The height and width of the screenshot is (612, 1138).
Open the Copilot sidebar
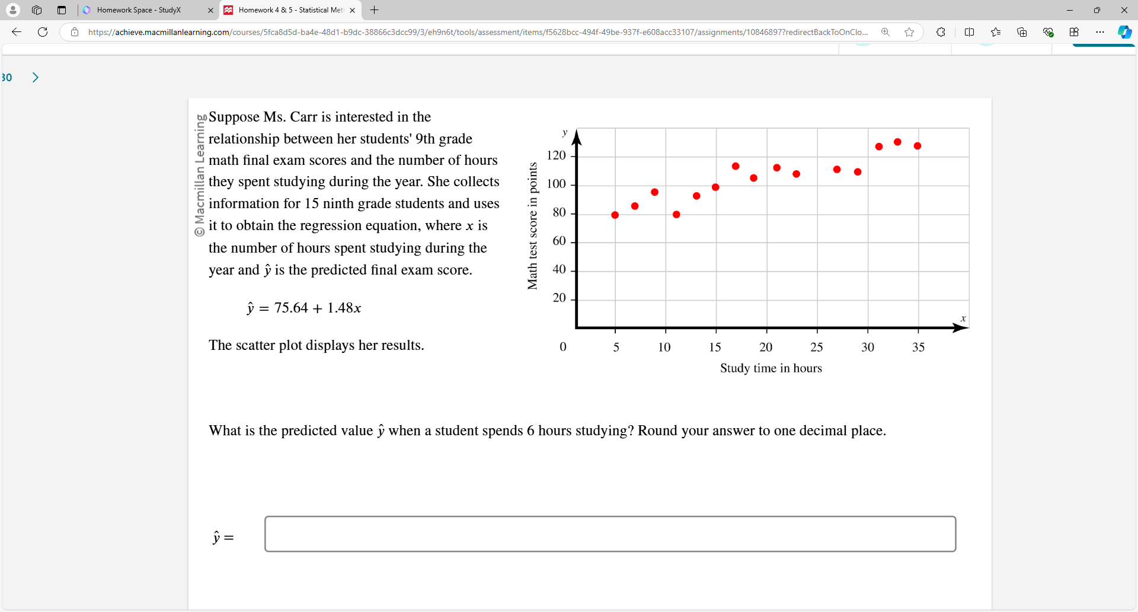(1124, 32)
